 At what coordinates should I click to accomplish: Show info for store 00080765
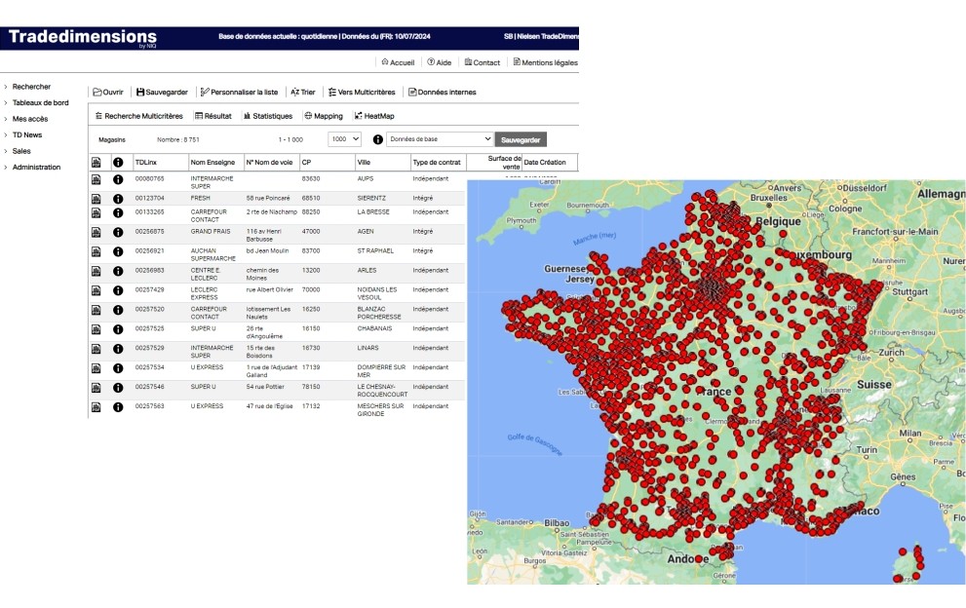[x=118, y=180]
